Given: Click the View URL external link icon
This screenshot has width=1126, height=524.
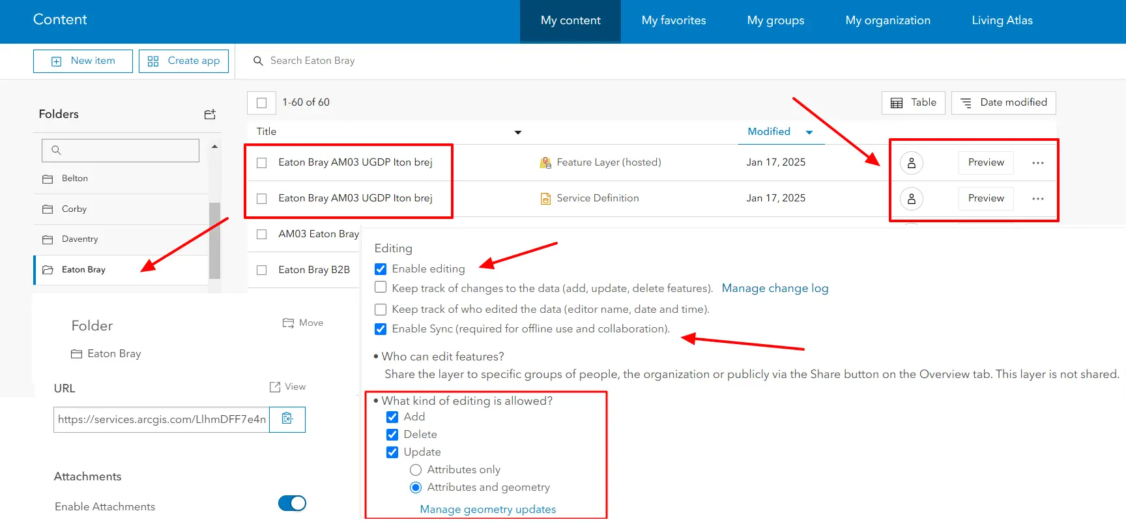Looking at the screenshot, I should pos(275,386).
